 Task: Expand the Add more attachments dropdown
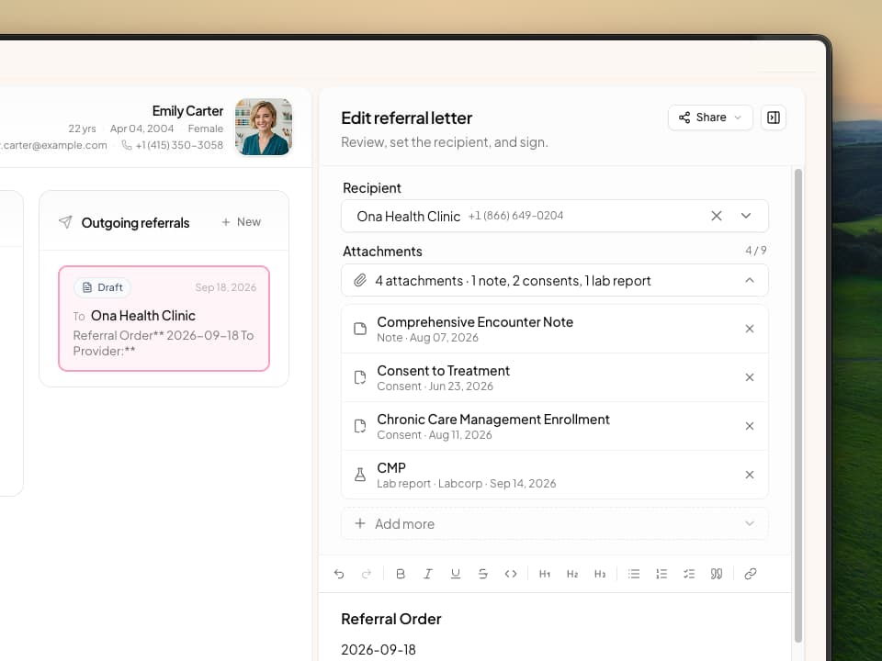click(x=555, y=524)
